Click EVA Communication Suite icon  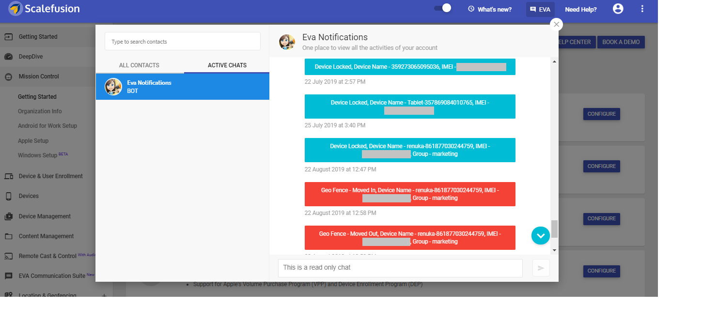[9, 276]
